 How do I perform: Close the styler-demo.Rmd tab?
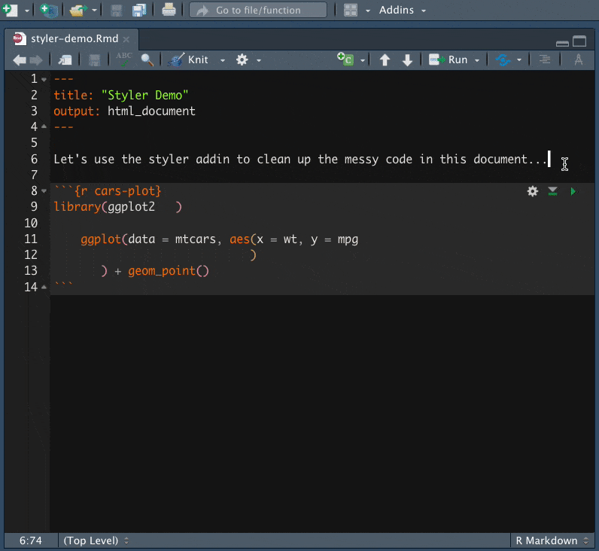(126, 39)
